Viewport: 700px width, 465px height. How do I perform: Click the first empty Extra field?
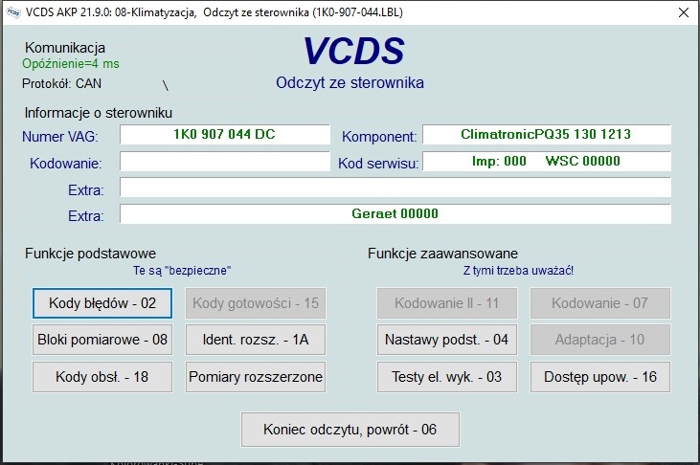(395, 188)
